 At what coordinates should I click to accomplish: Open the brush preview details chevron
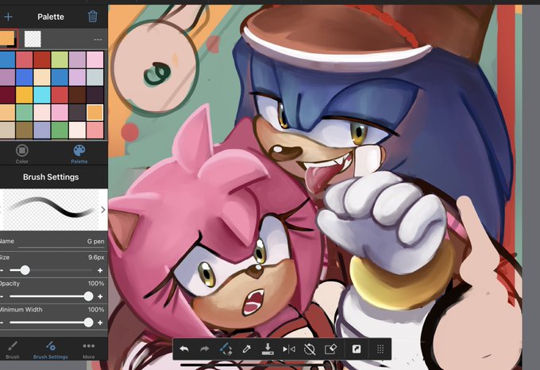click(103, 210)
